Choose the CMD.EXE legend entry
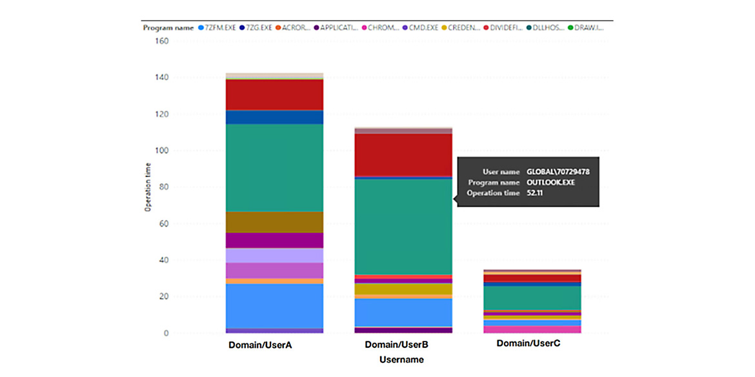 point(423,28)
